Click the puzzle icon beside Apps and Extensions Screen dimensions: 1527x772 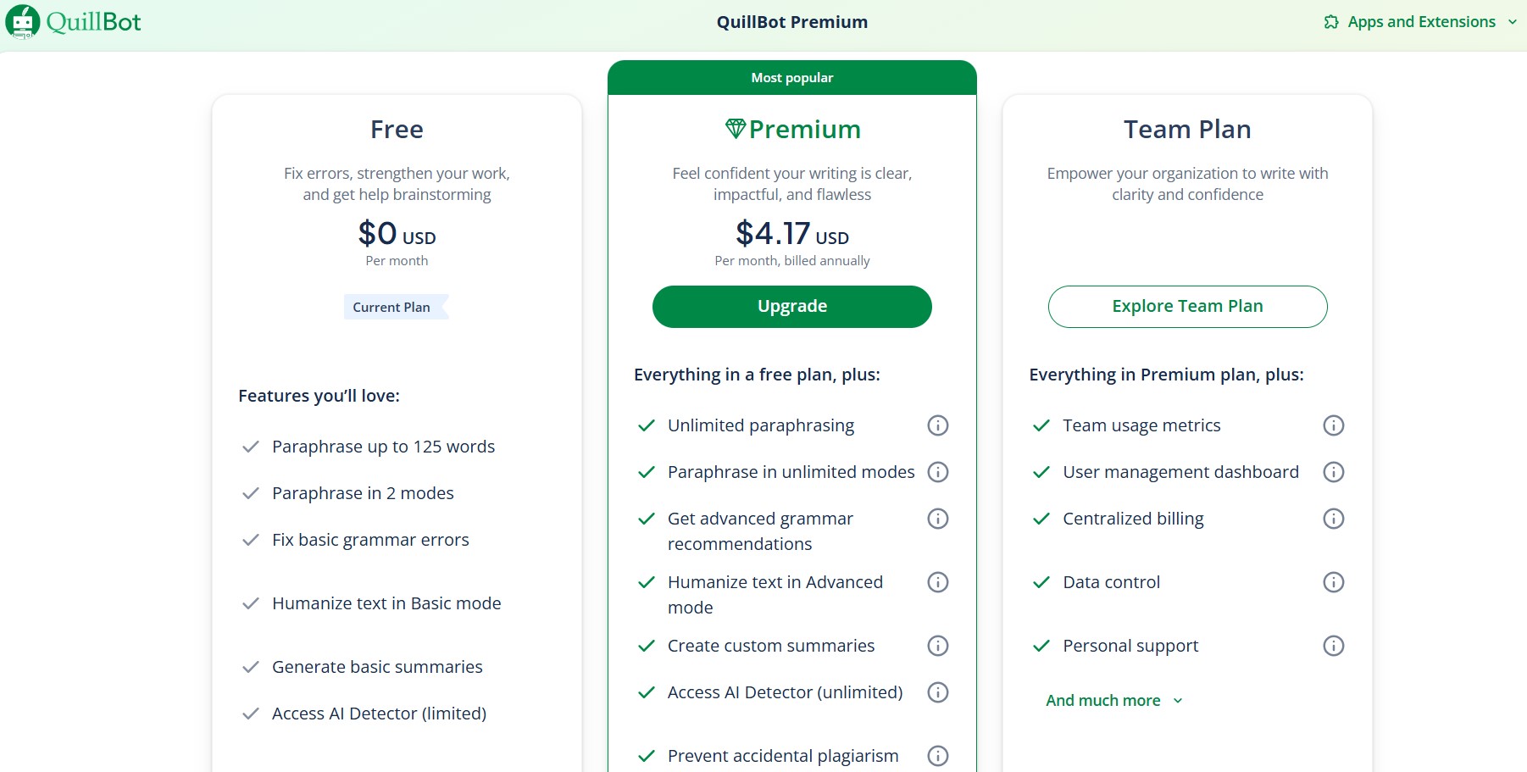pos(1330,22)
